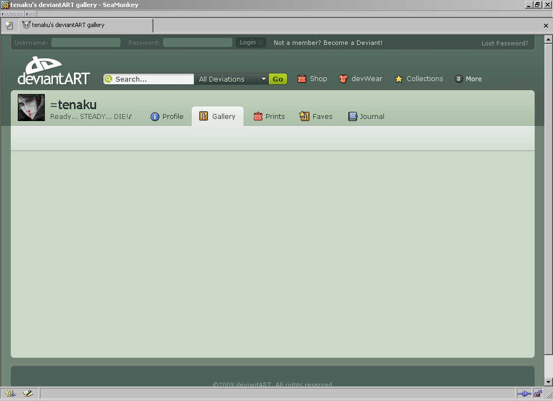Click the Ready... STEADY... DIE! tagline

91,117
